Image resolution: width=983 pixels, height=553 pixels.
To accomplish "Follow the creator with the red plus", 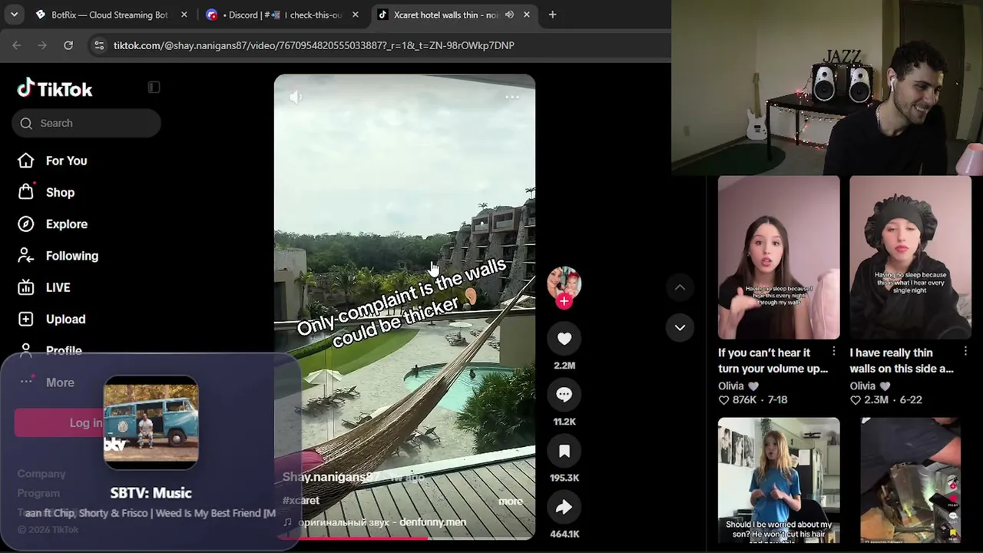I will tap(564, 301).
